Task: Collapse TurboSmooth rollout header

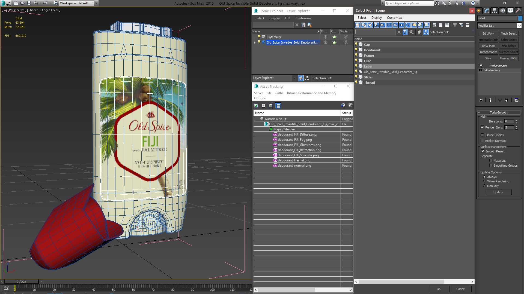Action: pos(498,112)
